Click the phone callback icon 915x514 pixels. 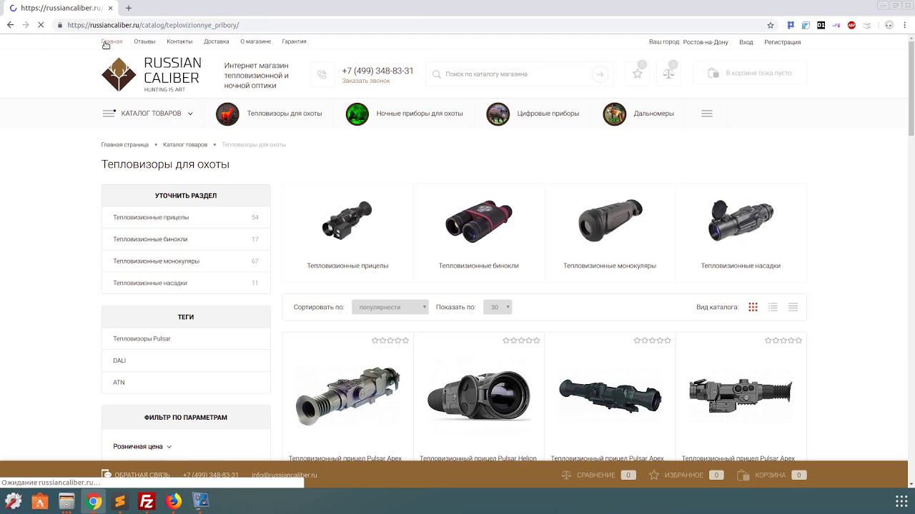pyautogui.click(x=322, y=74)
